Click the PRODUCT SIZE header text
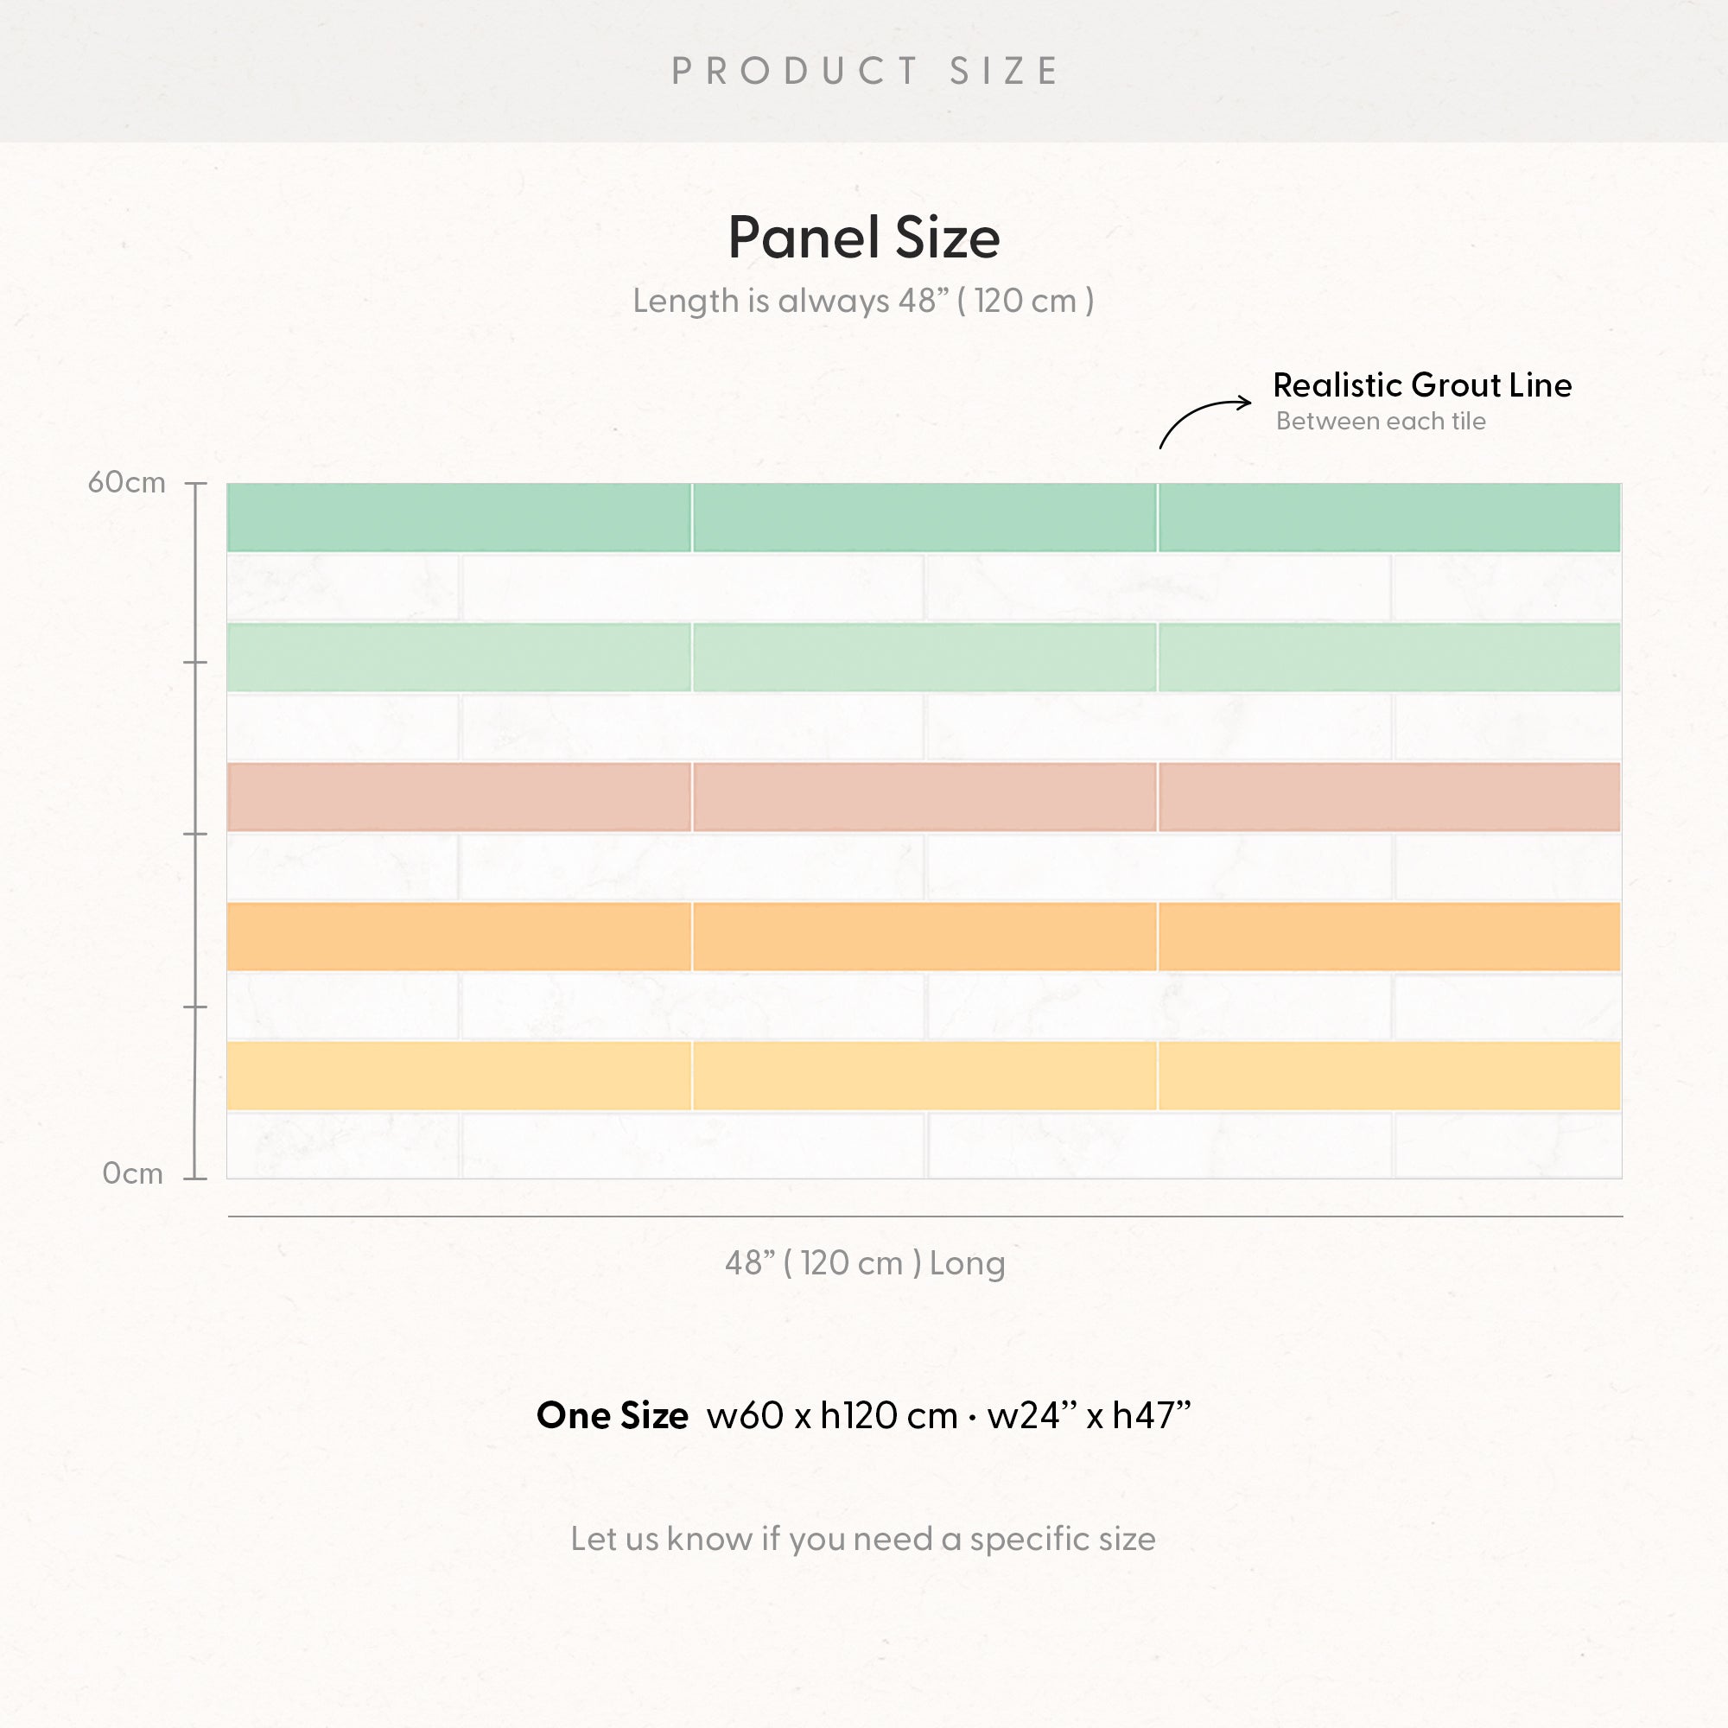This screenshot has width=1728, height=1728. click(865, 71)
